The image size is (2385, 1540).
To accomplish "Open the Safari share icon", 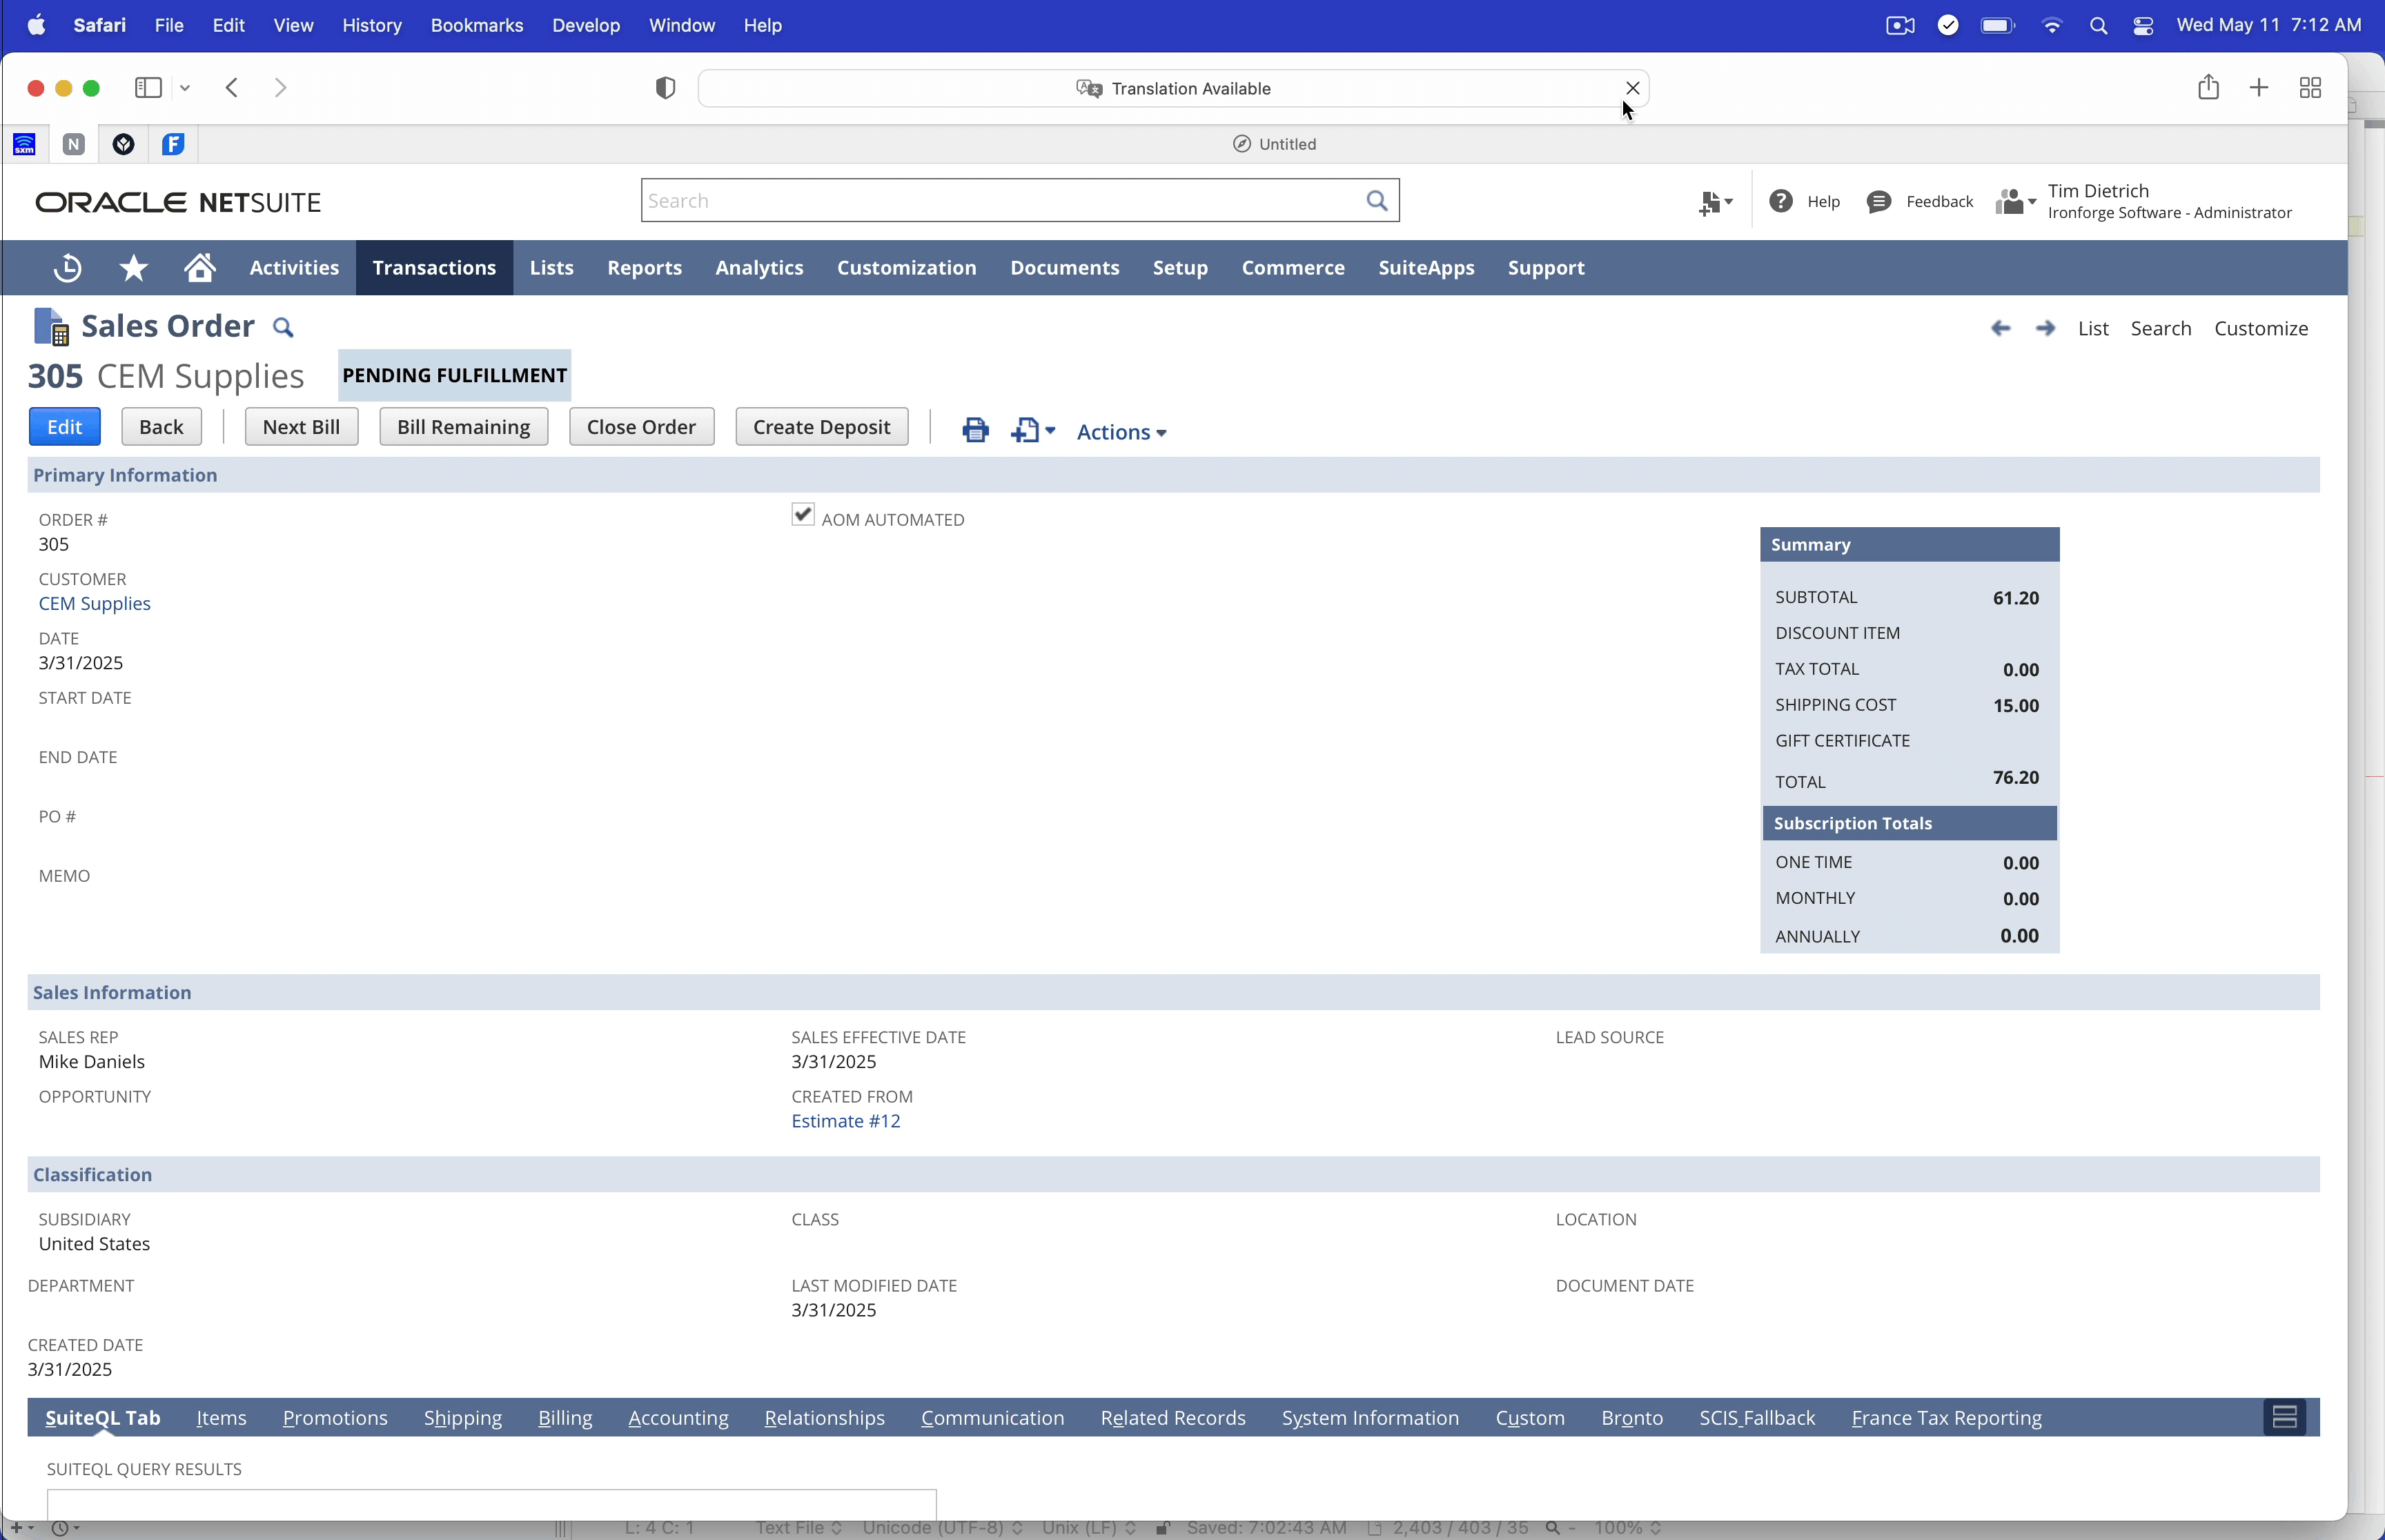I will click(2208, 87).
